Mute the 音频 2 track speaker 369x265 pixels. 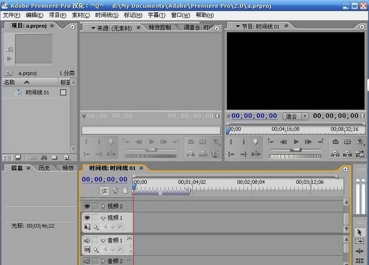[x=87, y=261]
